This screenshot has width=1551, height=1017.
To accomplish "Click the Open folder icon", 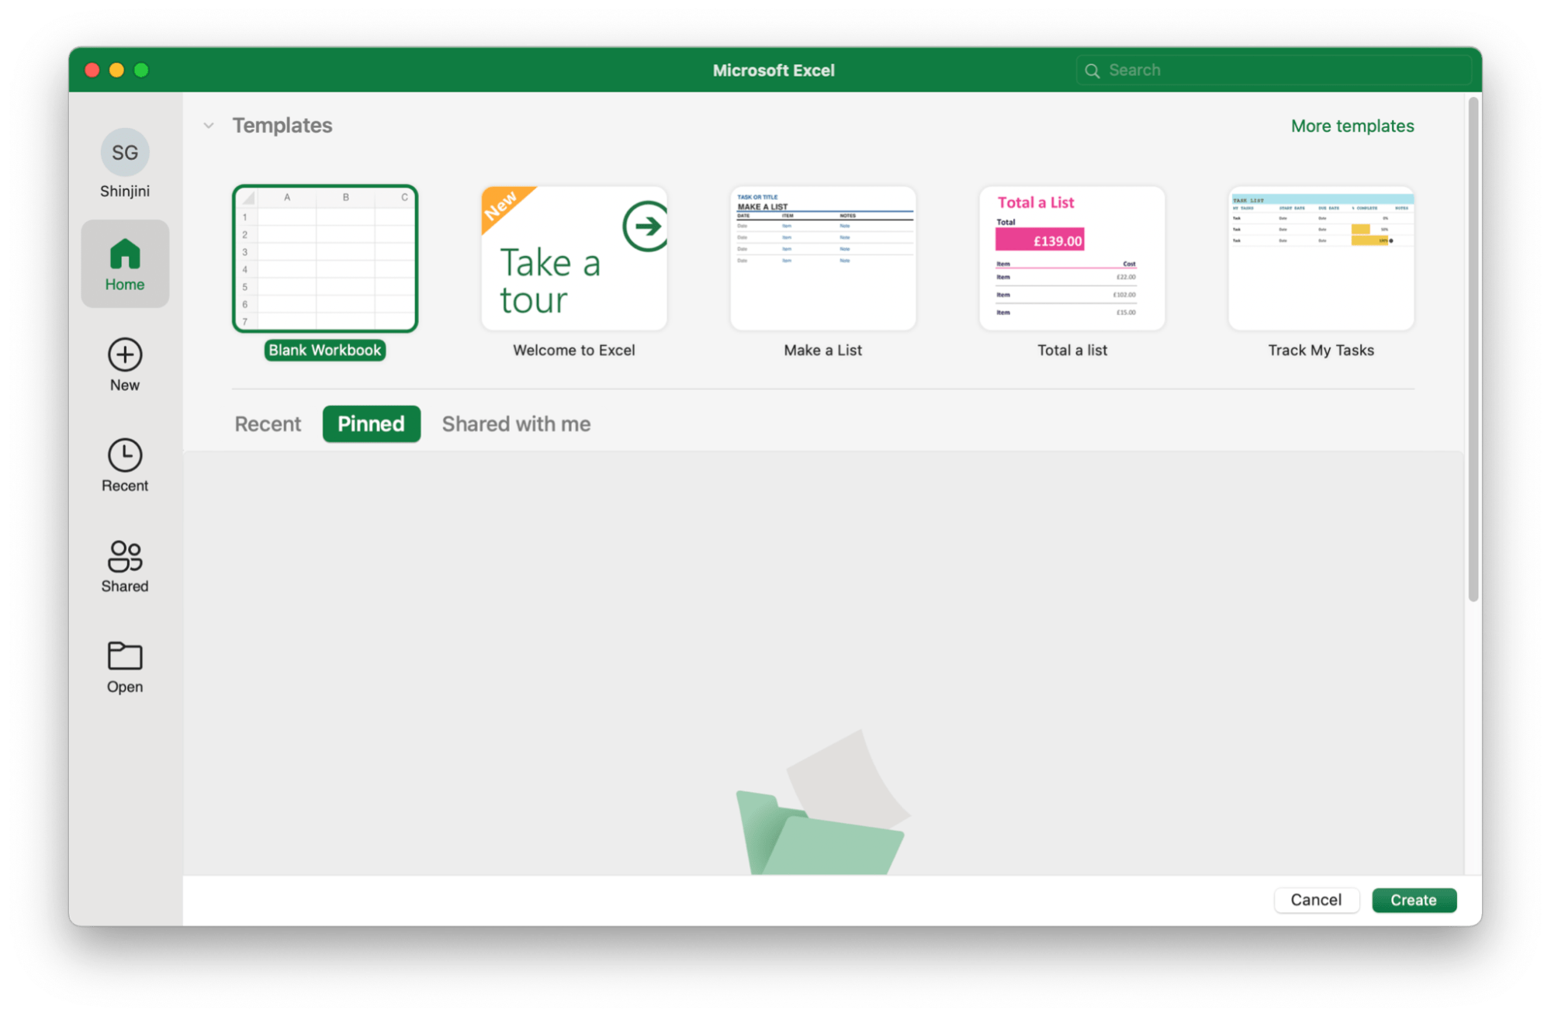I will pyautogui.click(x=124, y=656).
